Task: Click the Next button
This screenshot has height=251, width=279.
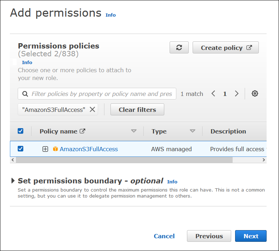Action: (x=251, y=236)
